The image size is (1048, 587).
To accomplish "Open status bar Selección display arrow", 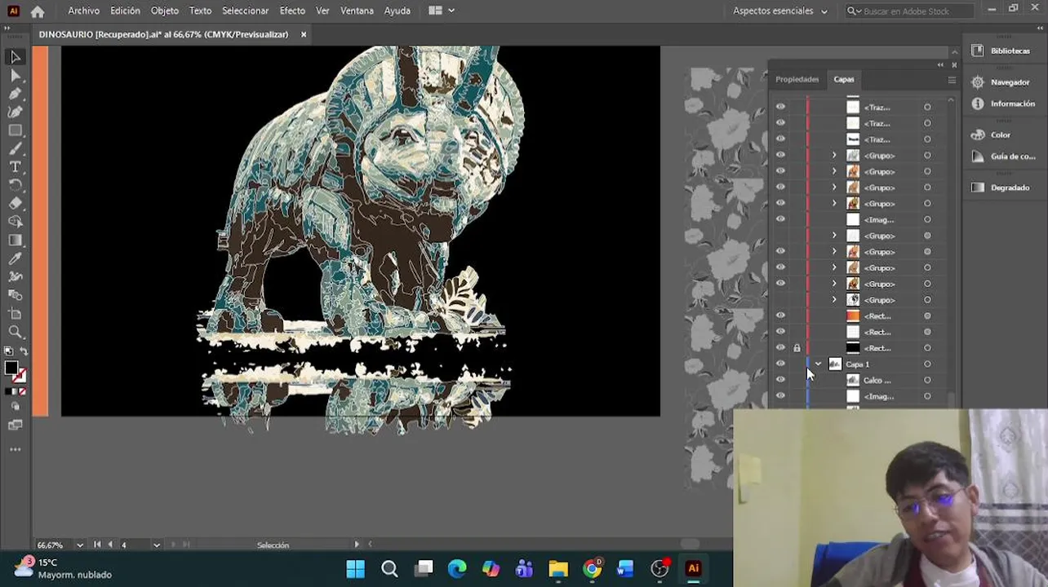I will pyautogui.click(x=357, y=545).
